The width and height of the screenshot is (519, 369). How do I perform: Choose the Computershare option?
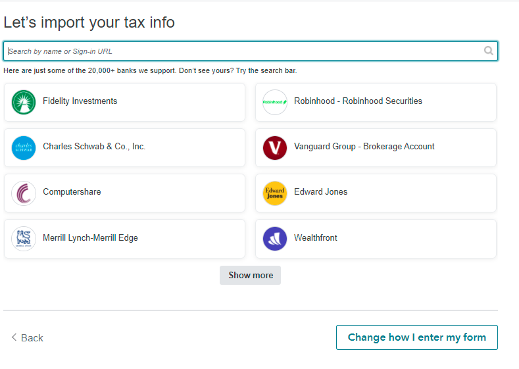(x=124, y=193)
